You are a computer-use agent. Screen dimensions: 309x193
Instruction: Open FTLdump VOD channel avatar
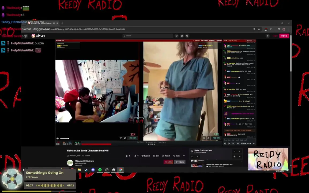point(70,163)
